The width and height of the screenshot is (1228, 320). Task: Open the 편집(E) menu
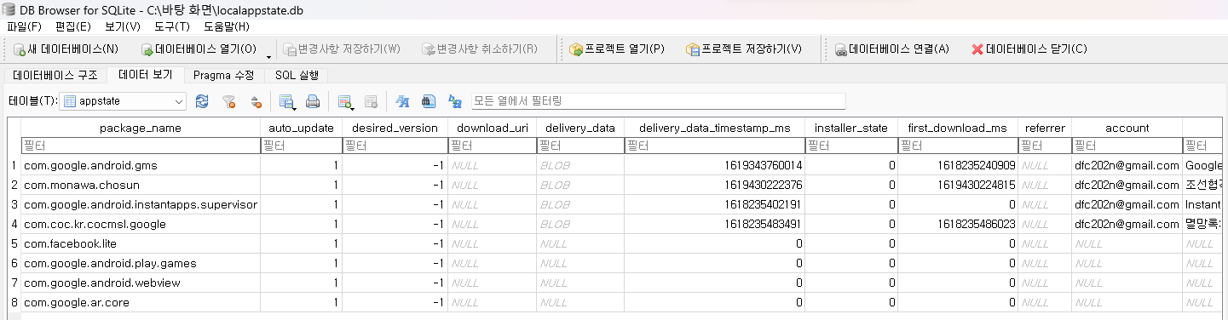73,26
